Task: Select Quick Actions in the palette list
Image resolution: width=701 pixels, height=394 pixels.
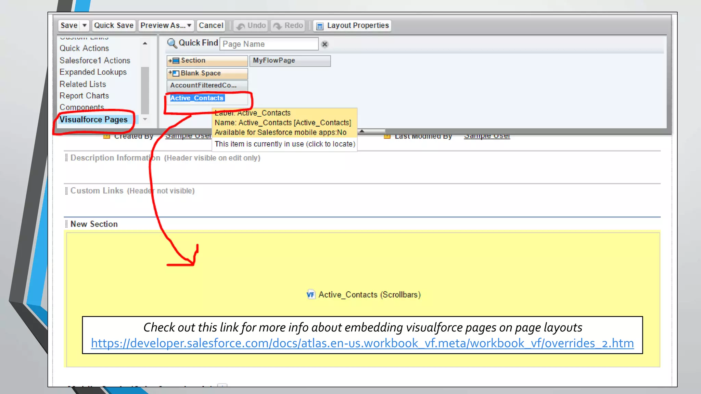Action: tap(84, 48)
